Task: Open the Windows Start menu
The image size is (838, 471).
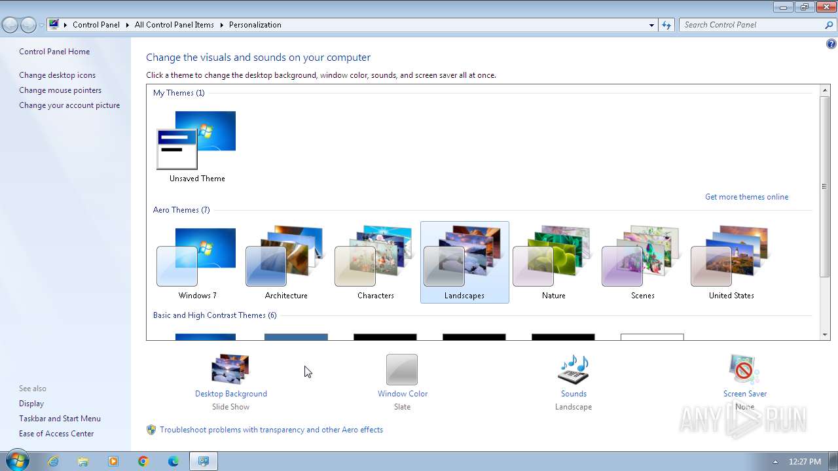Action: tap(16, 461)
